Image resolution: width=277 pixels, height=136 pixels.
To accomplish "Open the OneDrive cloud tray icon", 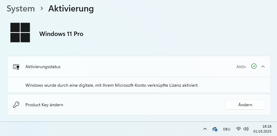I will pyautogui.click(x=215, y=129).
